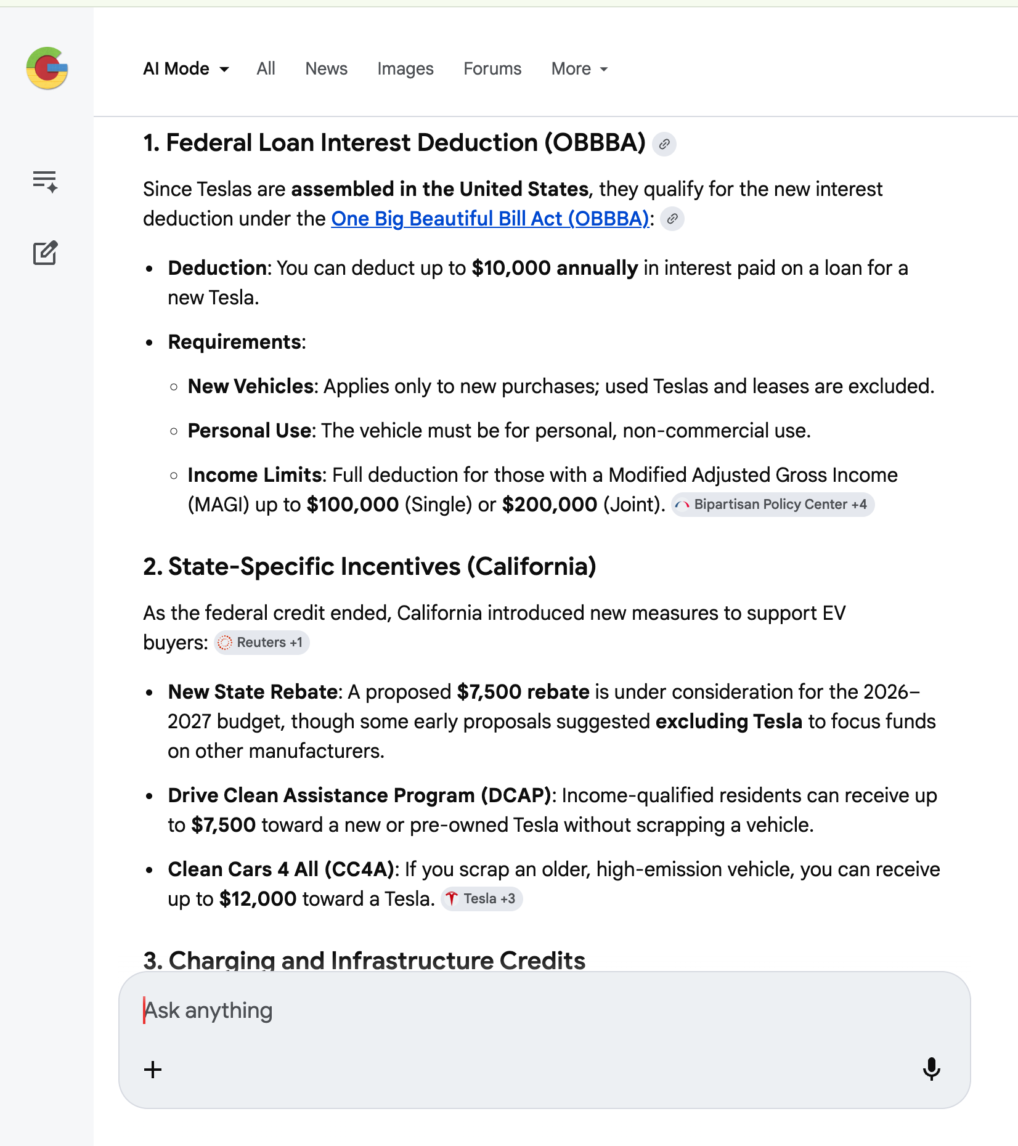The image size is (1018, 1146).
Task: Click the microphone voice input icon
Action: pos(931,1069)
